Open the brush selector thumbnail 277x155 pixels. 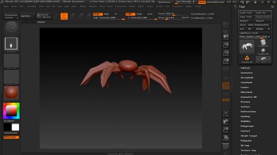(12, 28)
